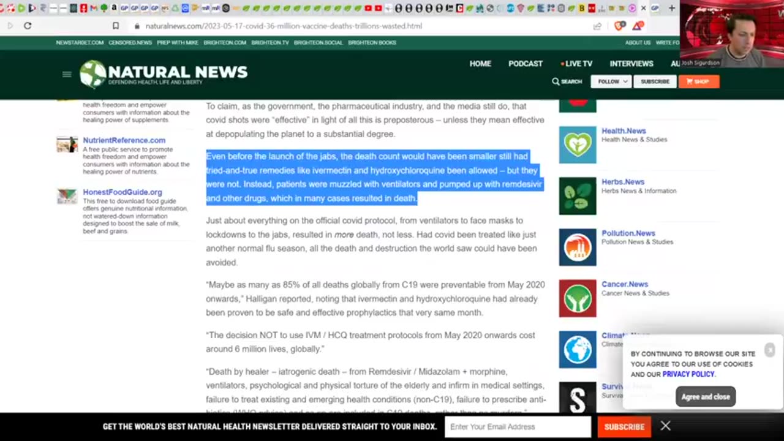Viewport: 784px width, 441px height.
Task: Click the Natural News globe logo
Action: point(93,74)
